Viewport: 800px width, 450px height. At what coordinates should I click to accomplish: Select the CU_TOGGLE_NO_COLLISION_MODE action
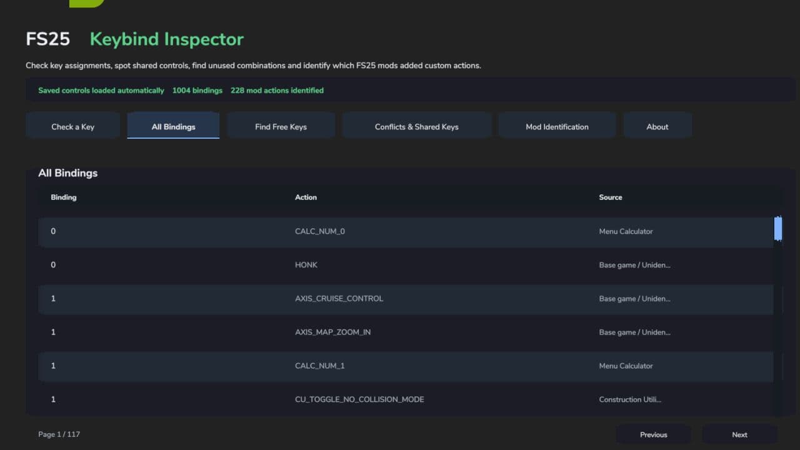click(x=359, y=399)
